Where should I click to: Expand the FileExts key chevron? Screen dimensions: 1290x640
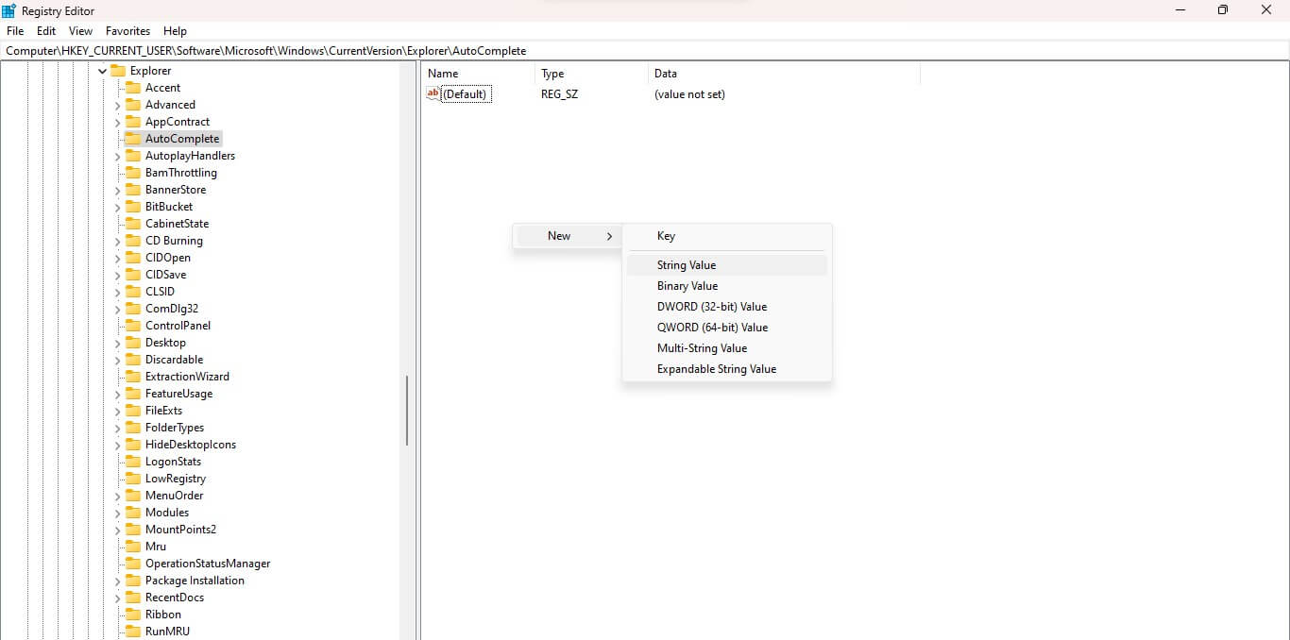(x=118, y=411)
